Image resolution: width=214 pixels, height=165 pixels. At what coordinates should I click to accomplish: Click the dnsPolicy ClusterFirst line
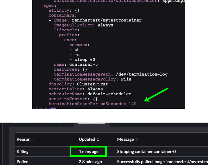[78, 84]
